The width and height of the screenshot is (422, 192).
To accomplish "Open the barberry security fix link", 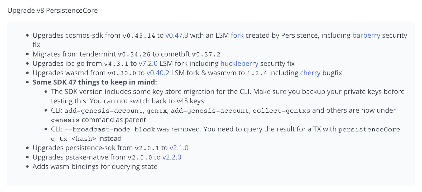I will tap(366, 36).
